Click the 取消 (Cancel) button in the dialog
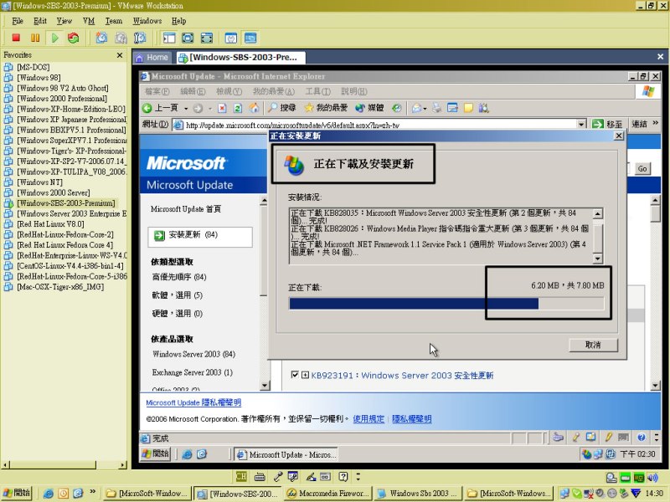Image resolution: width=670 pixels, height=502 pixels. 593,345
